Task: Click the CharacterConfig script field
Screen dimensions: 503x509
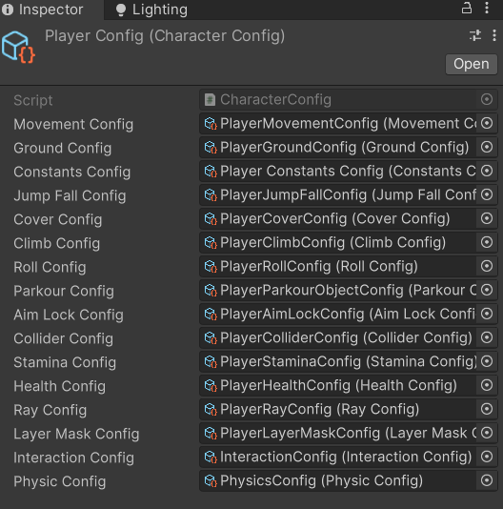Action: (349, 100)
